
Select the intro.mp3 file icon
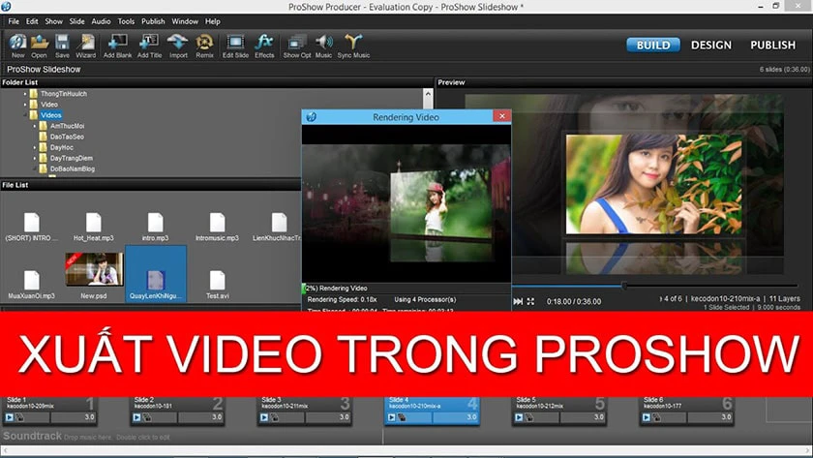155,223
